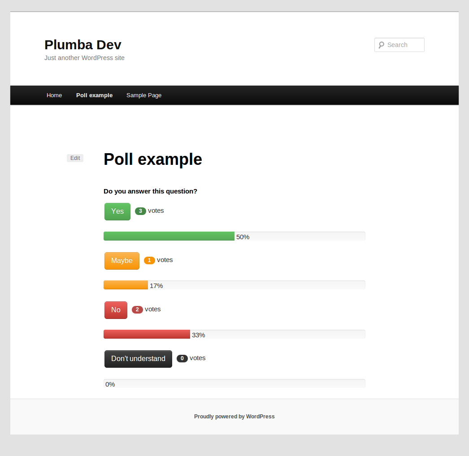The width and height of the screenshot is (469, 456).
Task: Click the green 50% progress bar
Action: [234, 236]
